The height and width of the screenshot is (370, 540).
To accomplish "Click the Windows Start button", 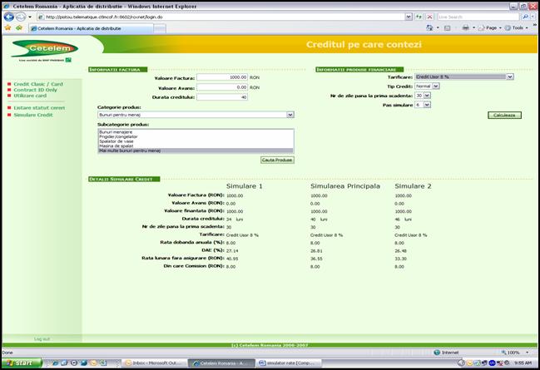I will 18,363.
